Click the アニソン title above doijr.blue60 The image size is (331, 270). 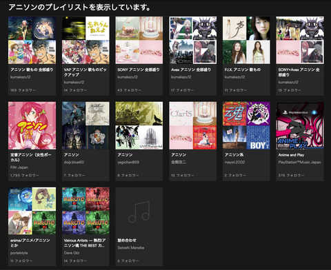(71, 155)
